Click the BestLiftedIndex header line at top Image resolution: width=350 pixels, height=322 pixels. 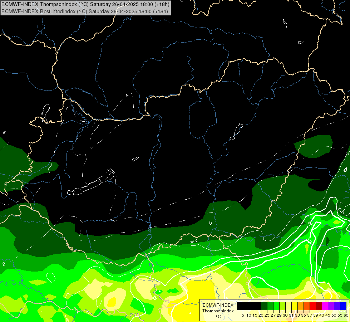pyautogui.click(x=85, y=11)
